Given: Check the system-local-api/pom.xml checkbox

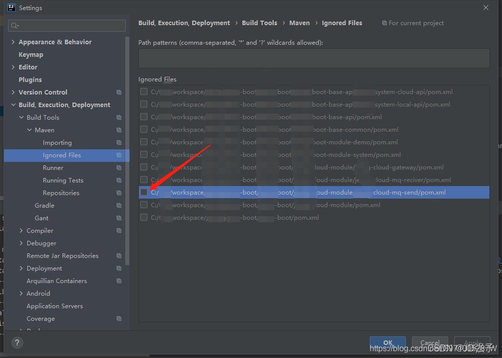Looking at the screenshot, I should coord(144,104).
